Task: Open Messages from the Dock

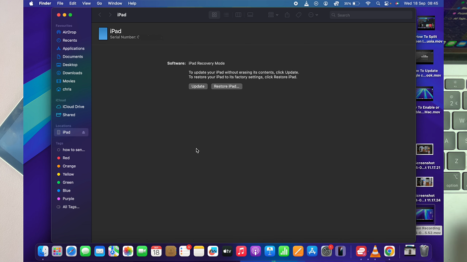Action: (85, 251)
